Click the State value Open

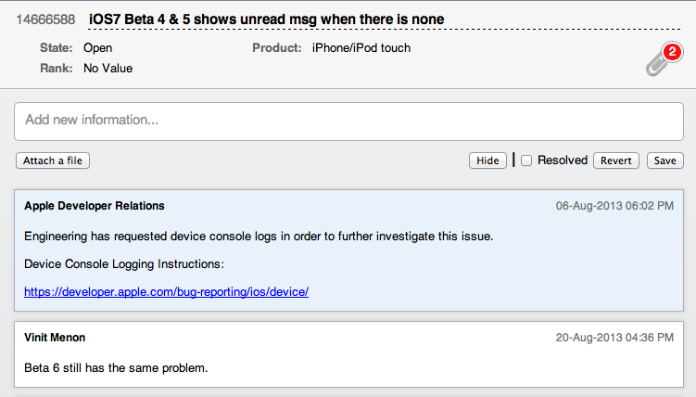(99, 47)
